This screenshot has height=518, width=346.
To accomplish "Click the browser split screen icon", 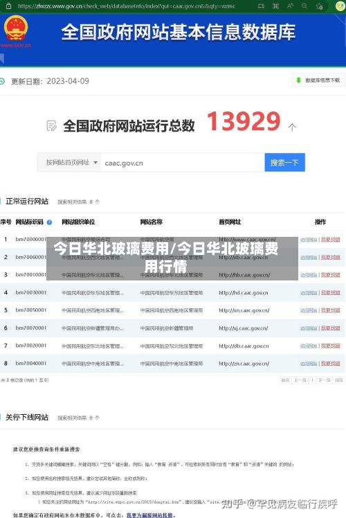I will pos(261,6).
